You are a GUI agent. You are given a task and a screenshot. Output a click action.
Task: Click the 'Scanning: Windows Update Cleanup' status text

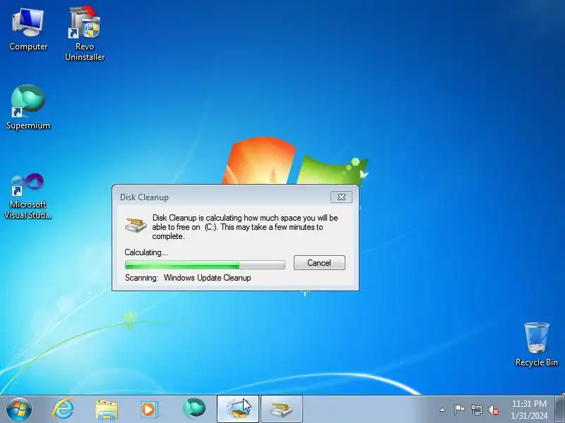click(x=188, y=278)
